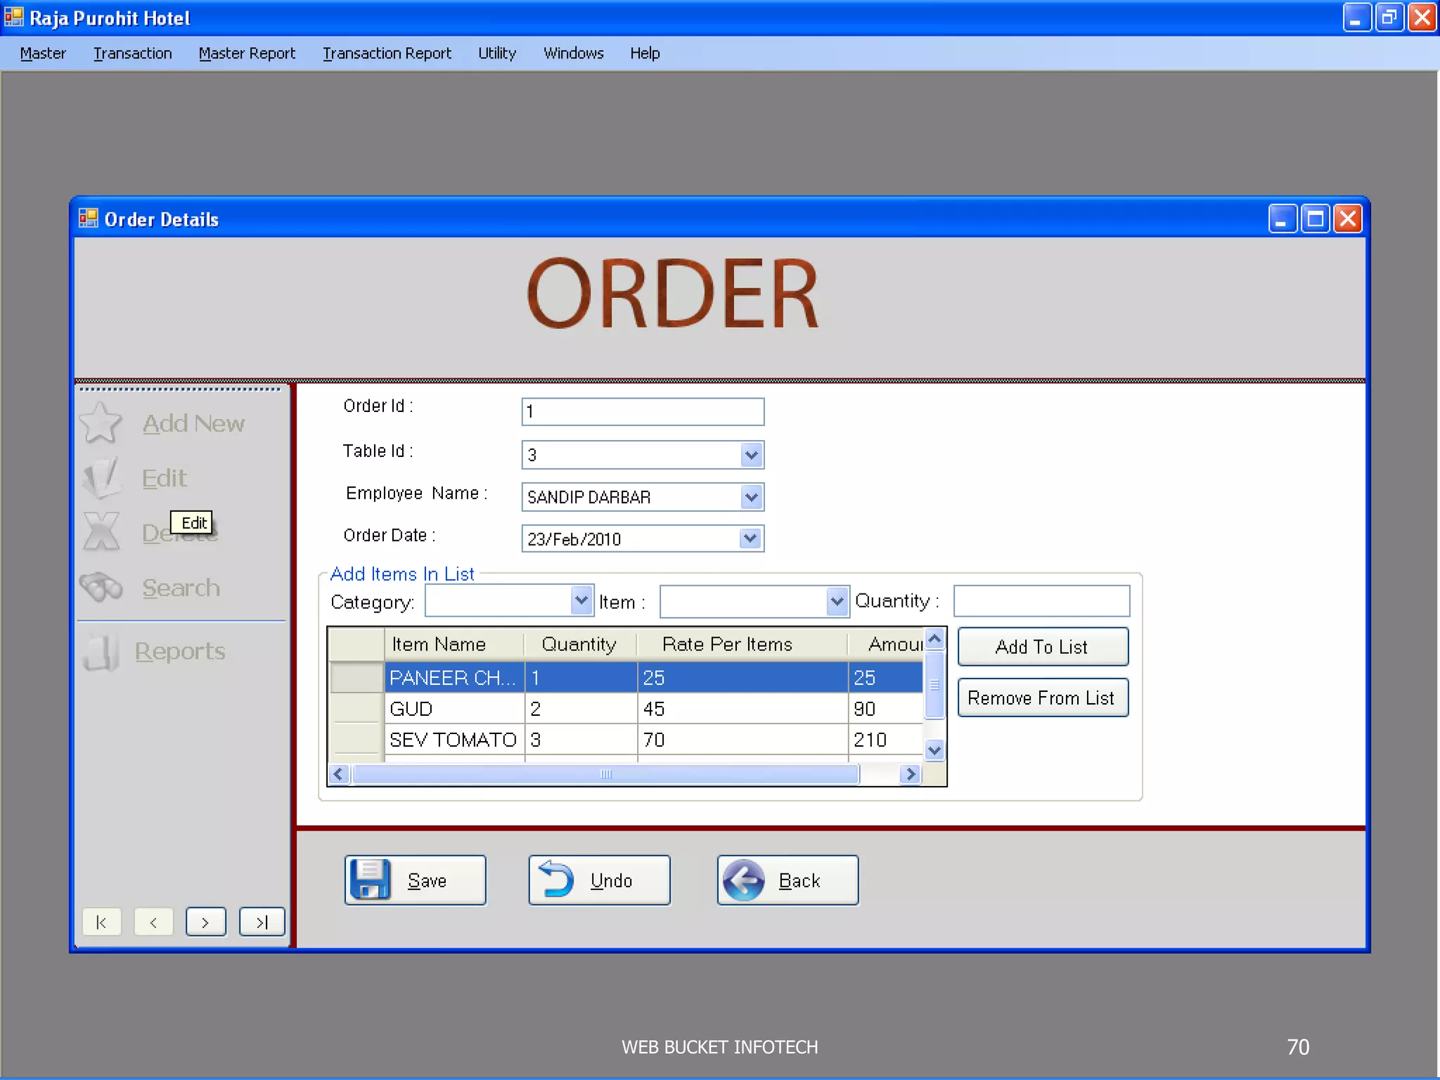Viewport: 1440px width, 1080px height.
Task: Click the Add New star icon
Action: tap(101, 423)
